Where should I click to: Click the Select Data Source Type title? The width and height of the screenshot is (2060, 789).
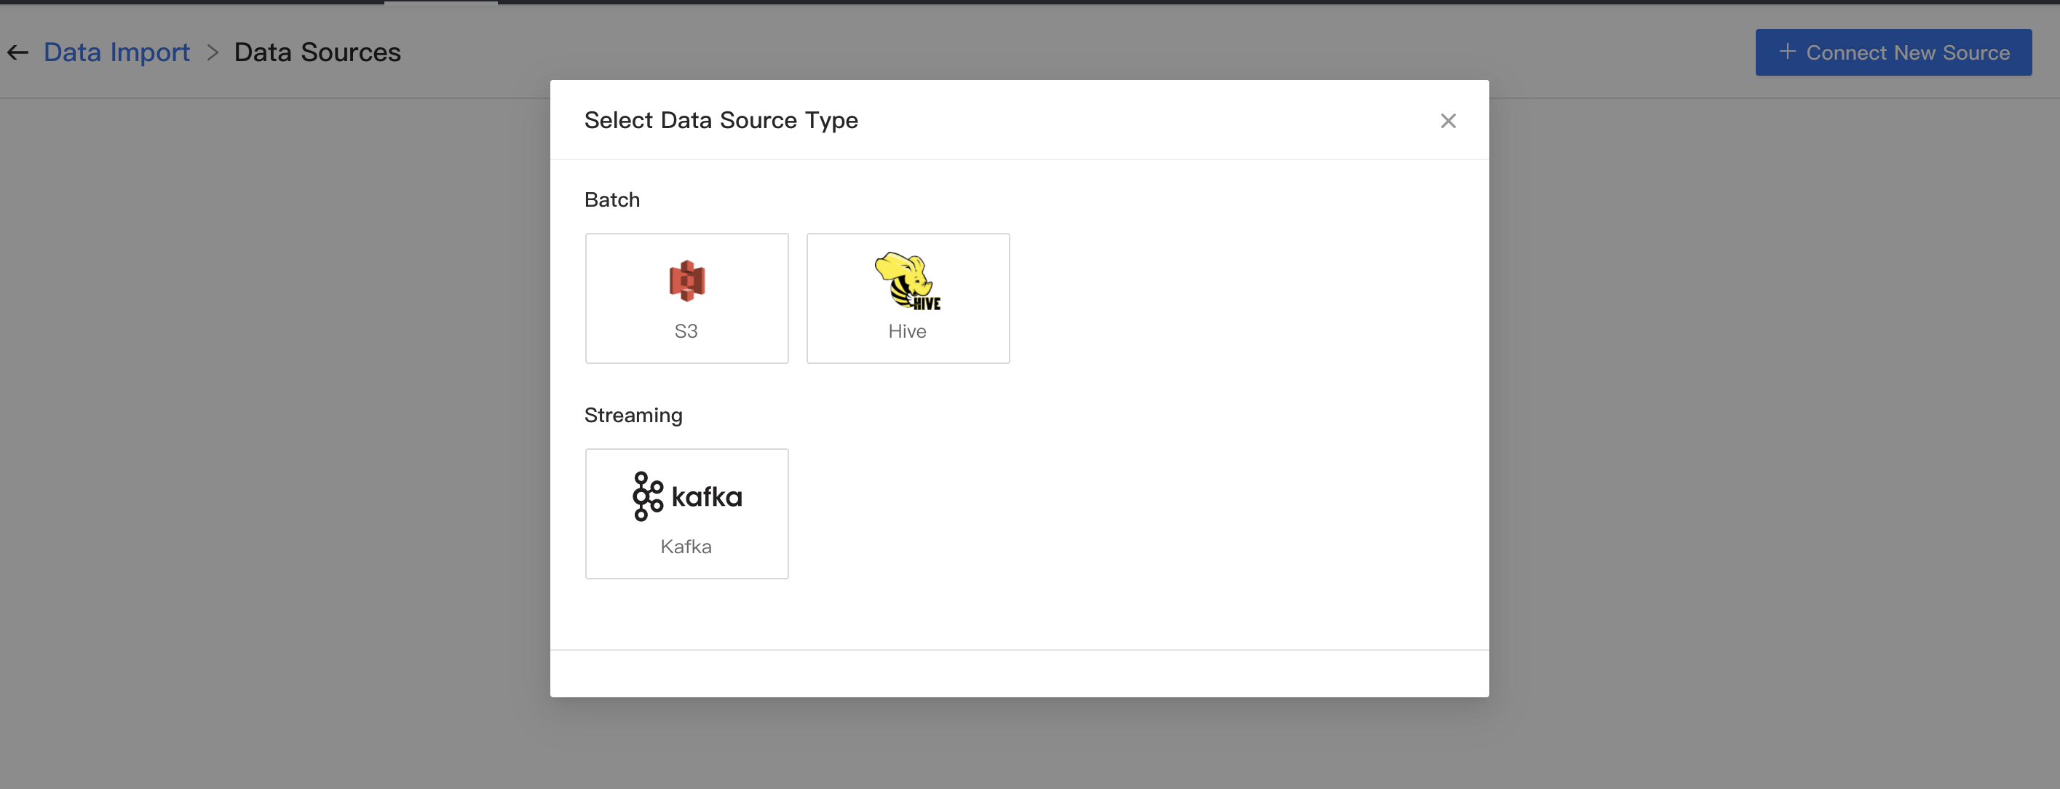(721, 120)
